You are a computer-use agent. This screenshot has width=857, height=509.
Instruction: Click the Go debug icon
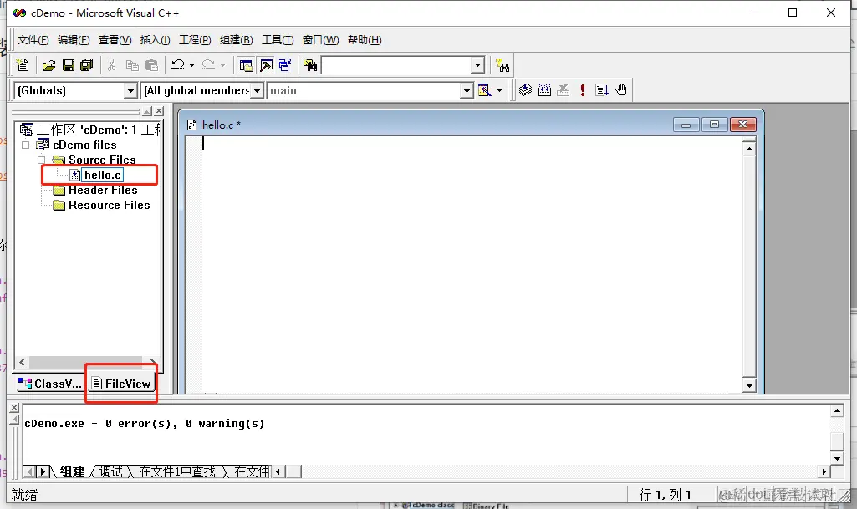[x=602, y=90]
